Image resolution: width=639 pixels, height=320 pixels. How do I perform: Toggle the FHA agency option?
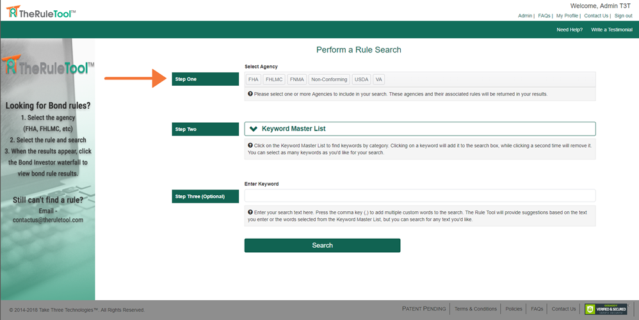pyautogui.click(x=254, y=79)
